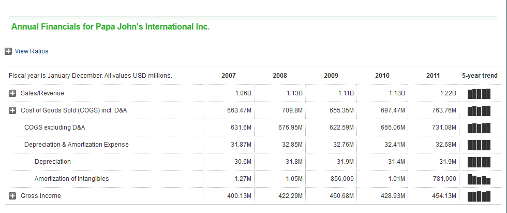The image size is (507, 213).
Task: Click the 32.68M value
Action: [446, 145]
